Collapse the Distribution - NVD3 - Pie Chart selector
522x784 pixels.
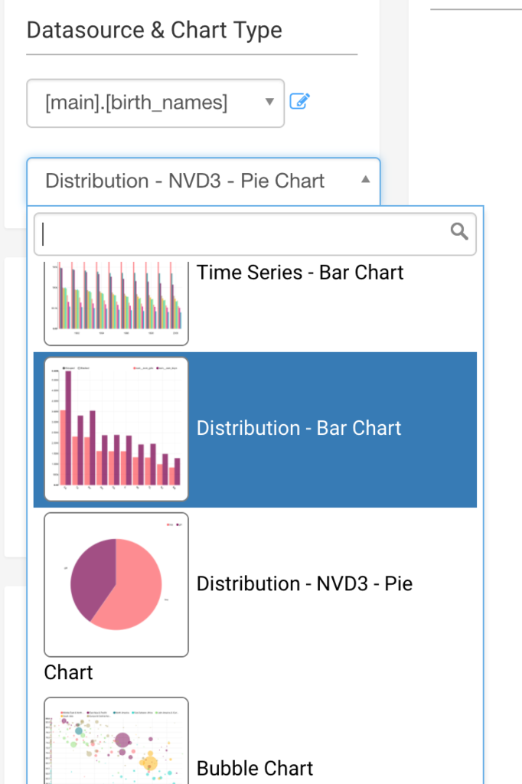[204, 181]
